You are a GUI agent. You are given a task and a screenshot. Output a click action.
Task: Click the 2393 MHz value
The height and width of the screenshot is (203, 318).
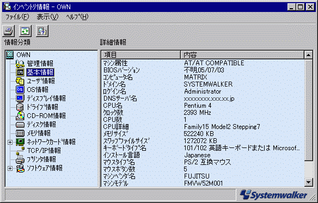(197, 113)
